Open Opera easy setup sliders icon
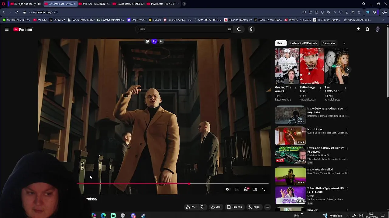Image resolution: width=389 pixels, height=218 pixels. 353,12
